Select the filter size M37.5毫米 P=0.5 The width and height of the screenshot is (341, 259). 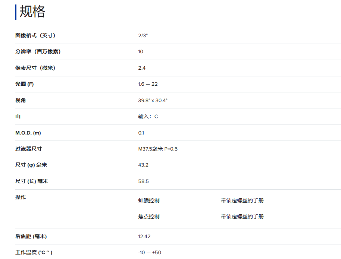158,149
